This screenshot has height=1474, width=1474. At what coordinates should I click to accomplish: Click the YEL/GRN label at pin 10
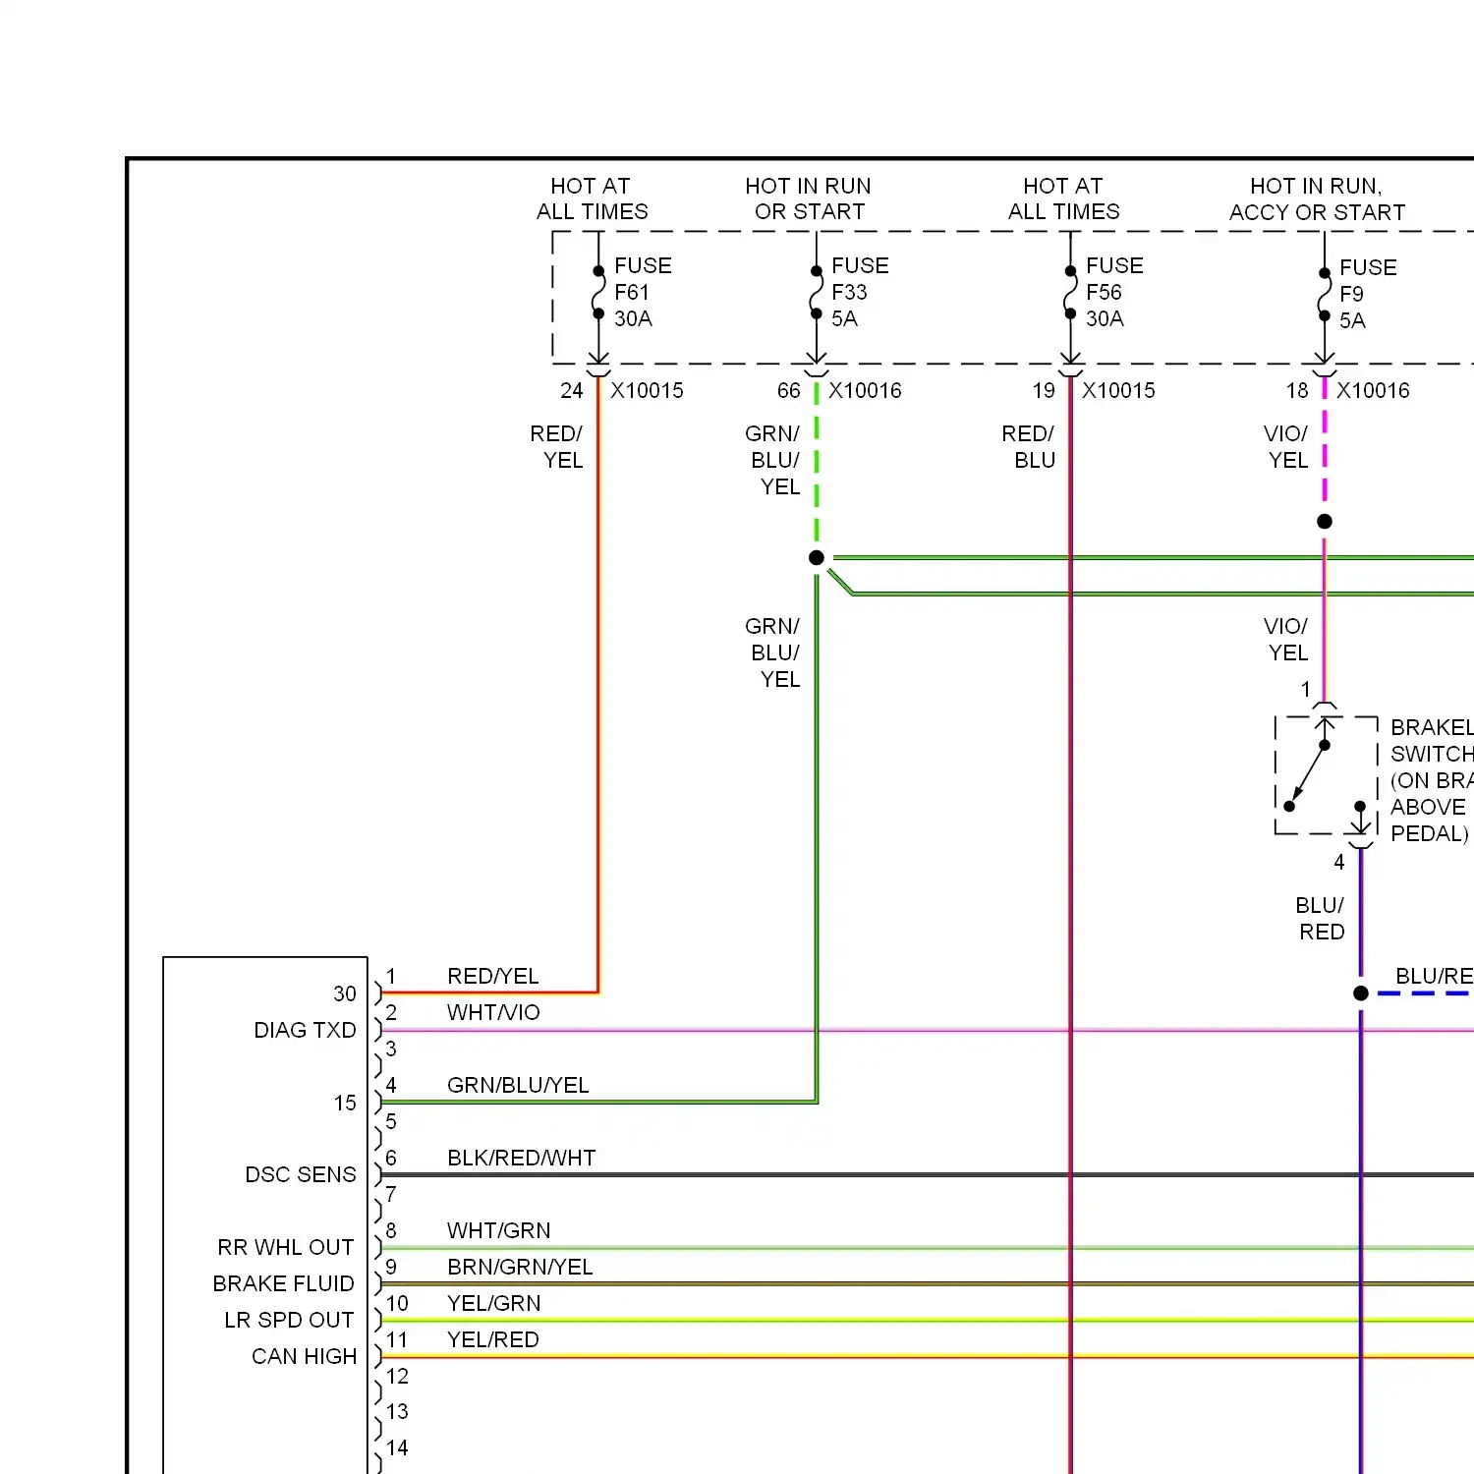point(494,1303)
